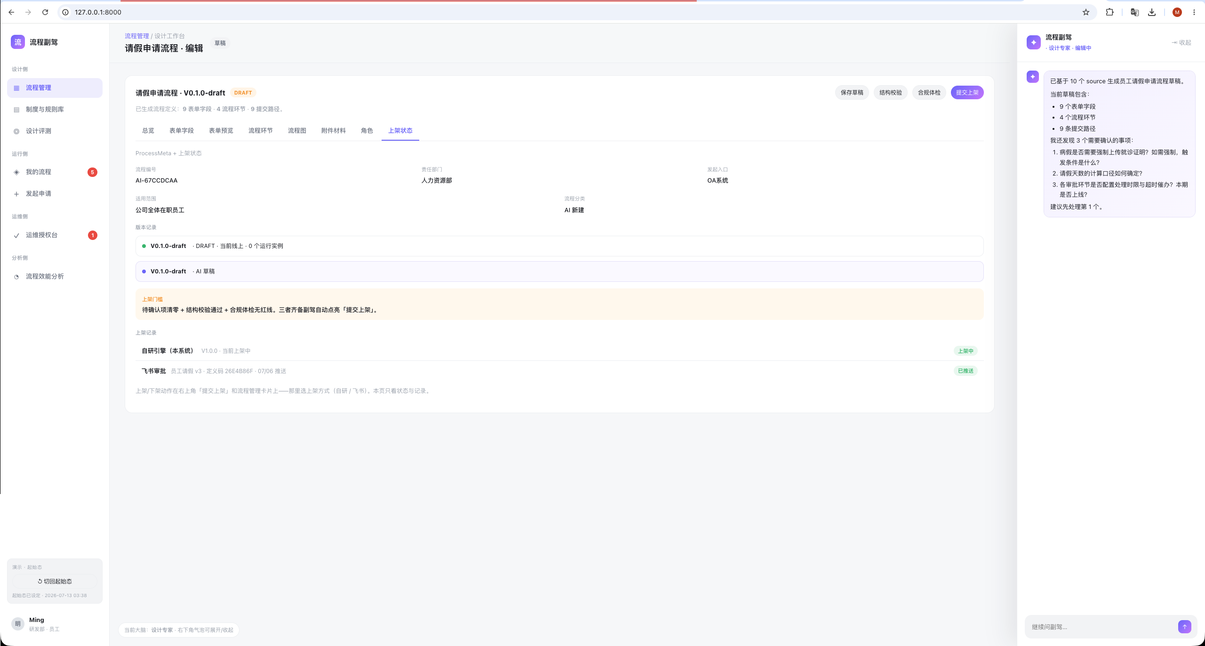Click 切回起始态 reset button
Image resolution: width=1205 pixels, height=646 pixels.
pyautogui.click(x=55, y=582)
